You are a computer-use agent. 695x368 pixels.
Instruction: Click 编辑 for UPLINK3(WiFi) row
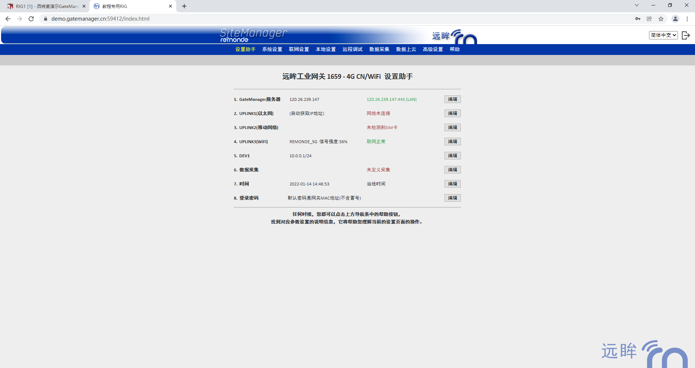pos(452,142)
